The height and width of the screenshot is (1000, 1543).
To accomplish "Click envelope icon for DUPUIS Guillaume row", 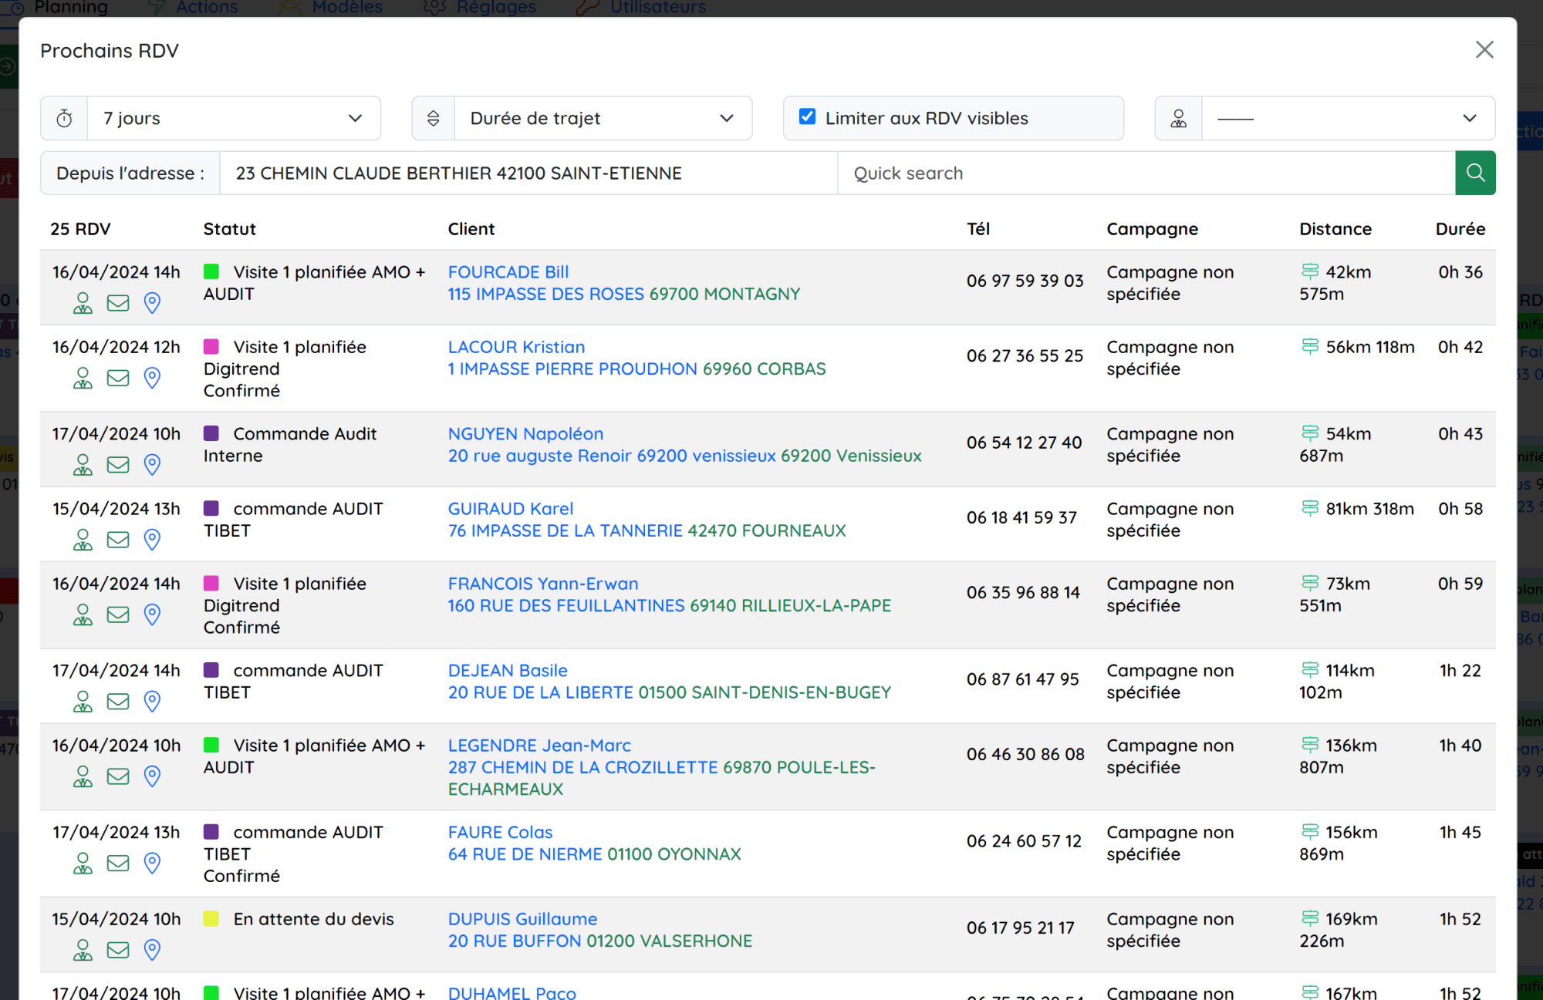I will pyautogui.click(x=118, y=950).
